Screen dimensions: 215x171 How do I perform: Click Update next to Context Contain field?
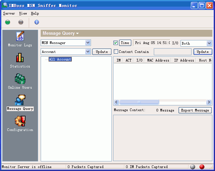click(x=203, y=52)
